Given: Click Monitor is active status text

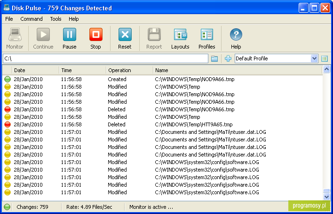Looking at the screenshot, I should click(x=151, y=207).
